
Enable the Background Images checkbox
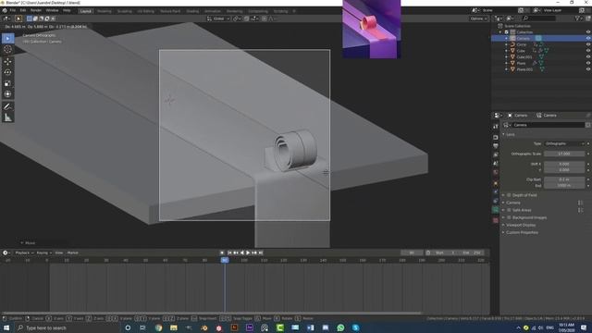pos(509,217)
